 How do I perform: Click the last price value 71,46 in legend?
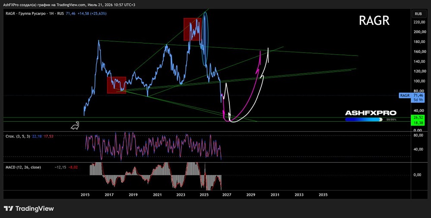click(x=71, y=13)
